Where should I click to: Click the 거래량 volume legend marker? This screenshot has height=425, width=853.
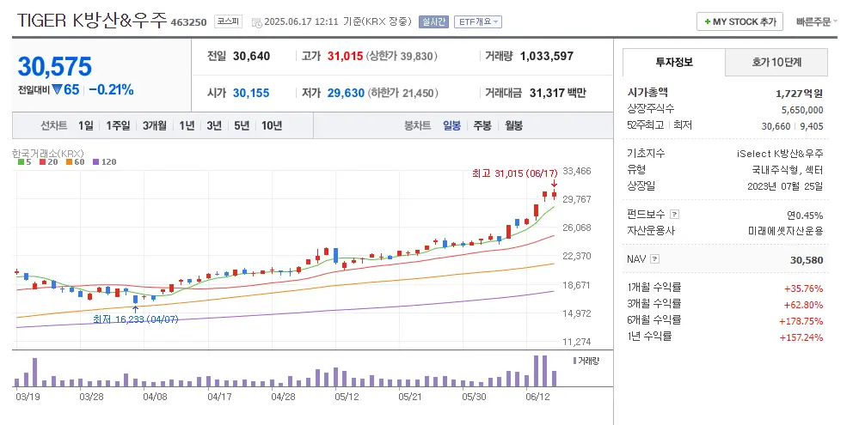[574, 361]
